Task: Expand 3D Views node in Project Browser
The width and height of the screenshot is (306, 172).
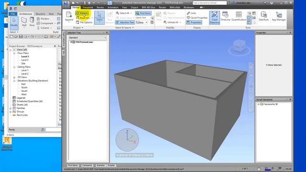Action: (14, 77)
